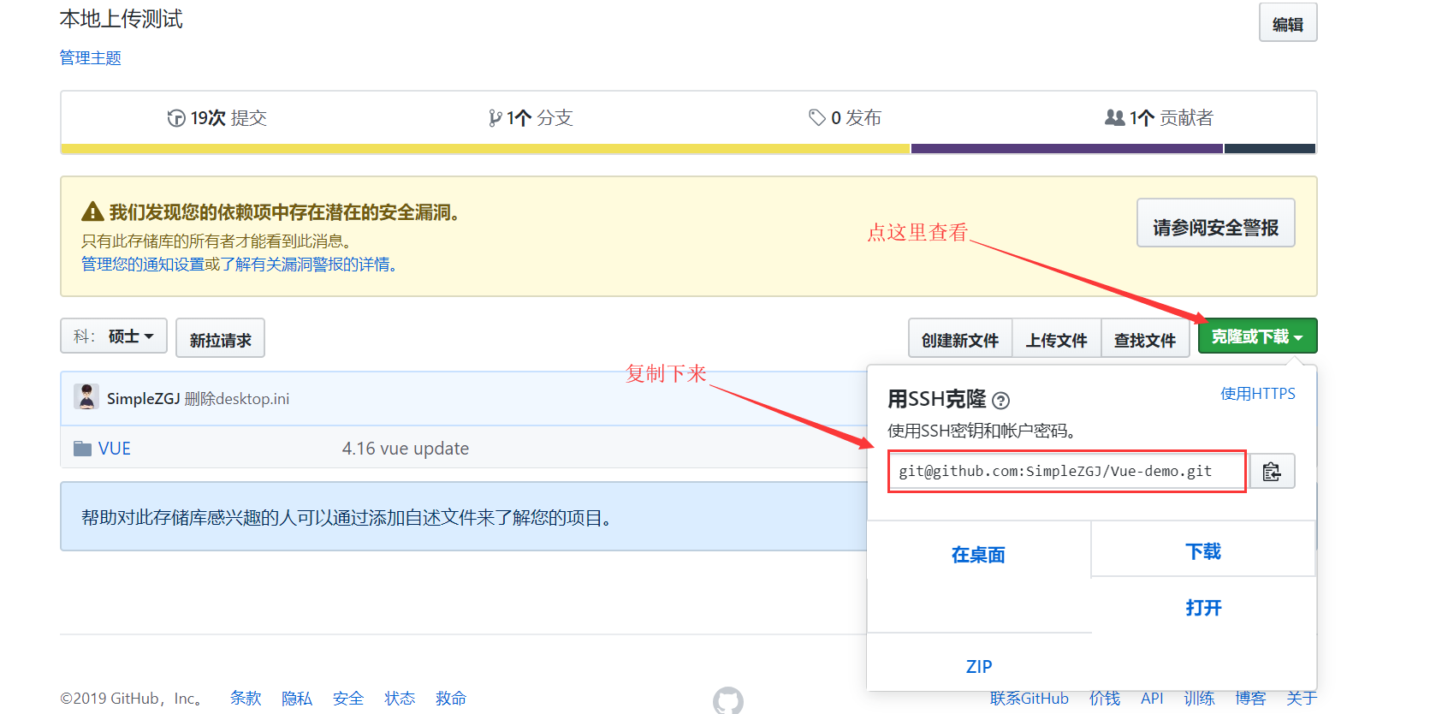Click 查找文件 button
Image resolution: width=1436 pixels, height=714 pixels.
point(1145,339)
